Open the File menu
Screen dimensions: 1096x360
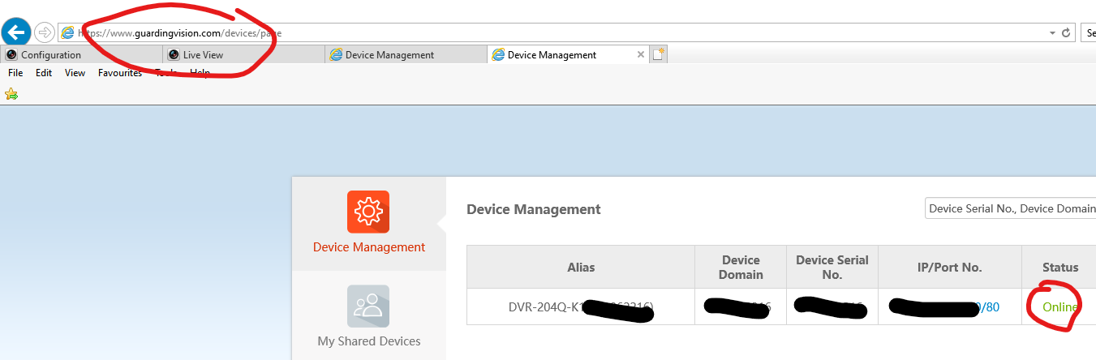tap(15, 73)
